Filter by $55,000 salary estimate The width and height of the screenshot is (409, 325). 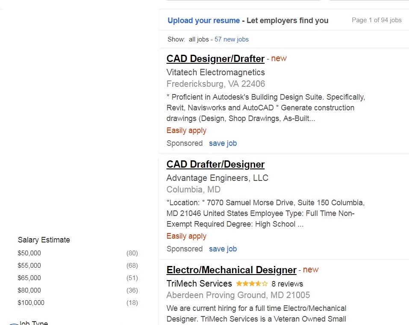(x=29, y=266)
